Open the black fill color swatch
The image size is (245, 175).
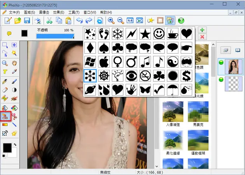coord(24,33)
